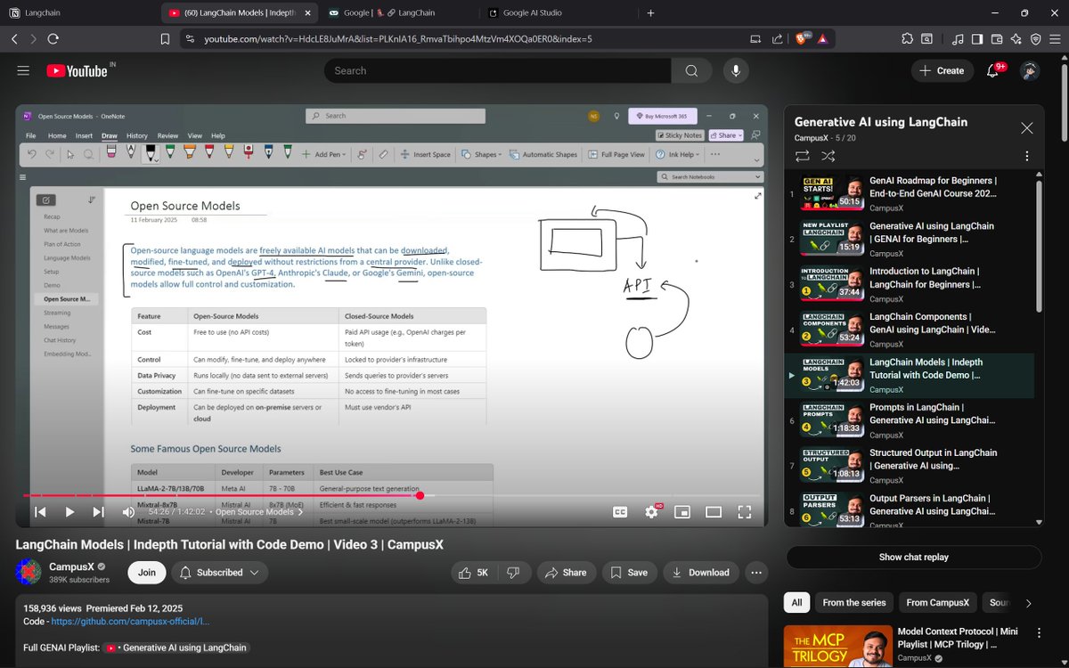Click 'LangChain Components | GenAI using LangChain' title
Image resolution: width=1069 pixels, height=668 pixels.
(x=932, y=323)
